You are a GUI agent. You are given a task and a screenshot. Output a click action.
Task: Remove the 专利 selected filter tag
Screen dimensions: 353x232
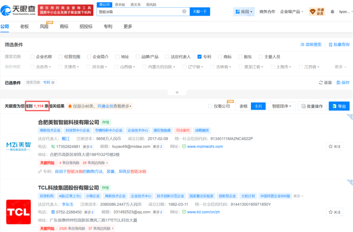tap(53, 82)
